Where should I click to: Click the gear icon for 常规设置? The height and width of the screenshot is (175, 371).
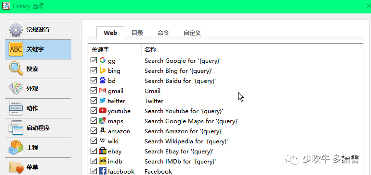pyautogui.click(x=16, y=30)
